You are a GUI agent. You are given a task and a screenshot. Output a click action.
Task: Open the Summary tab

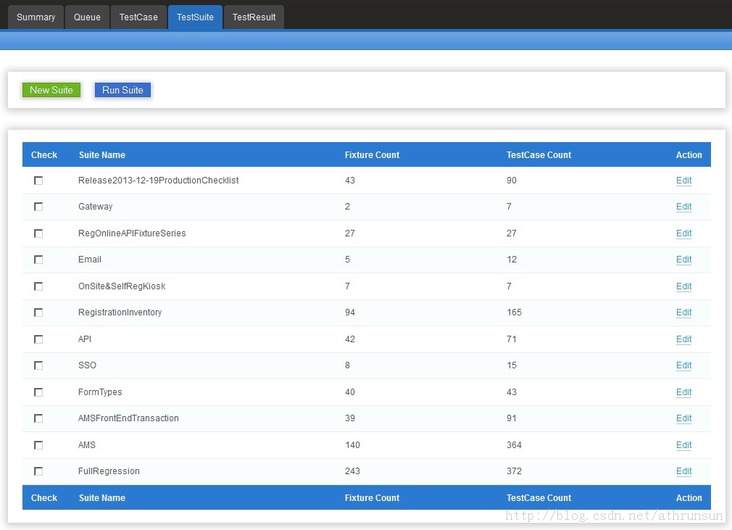tap(36, 17)
